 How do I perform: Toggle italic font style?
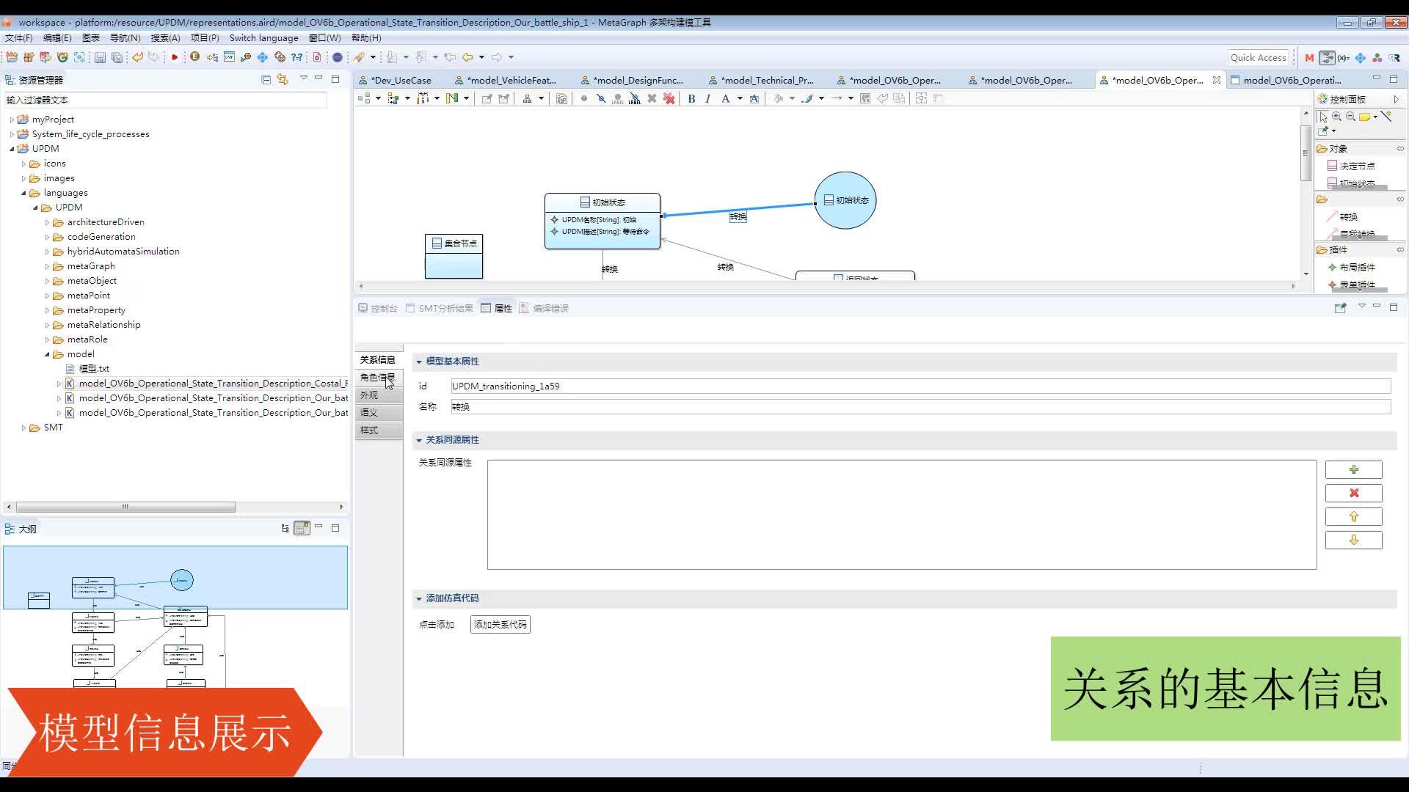coord(707,98)
